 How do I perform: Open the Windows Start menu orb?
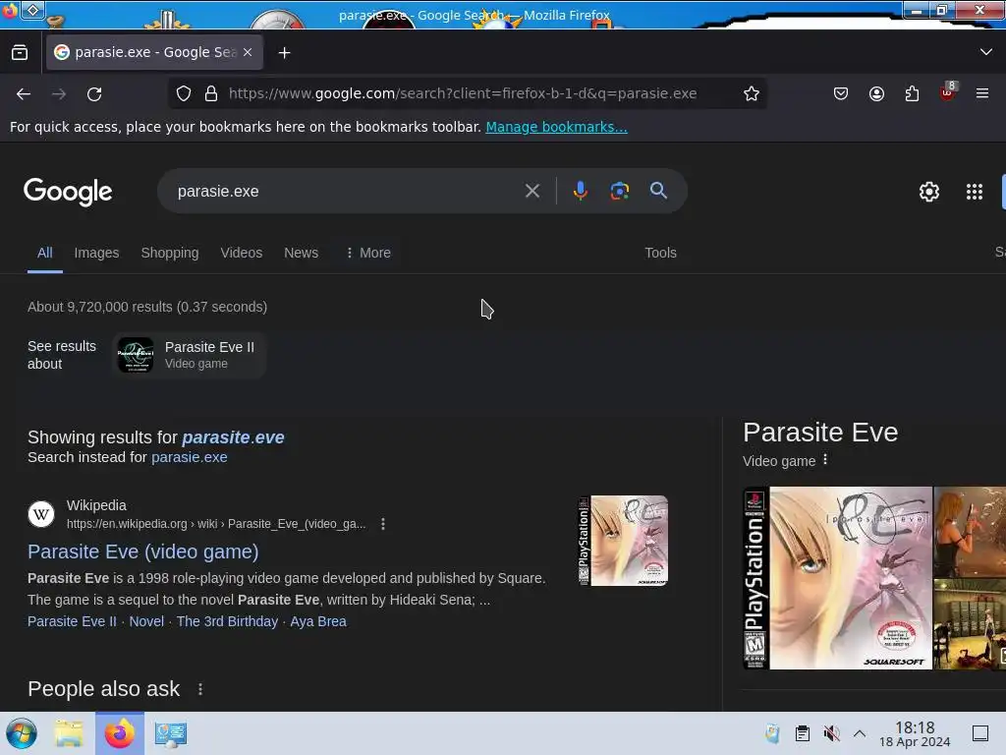(22, 733)
